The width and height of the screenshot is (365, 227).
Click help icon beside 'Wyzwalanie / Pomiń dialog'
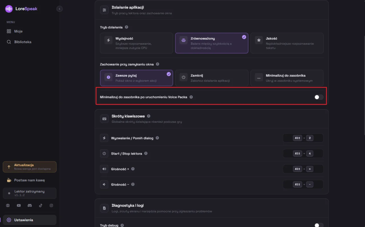coord(157,138)
